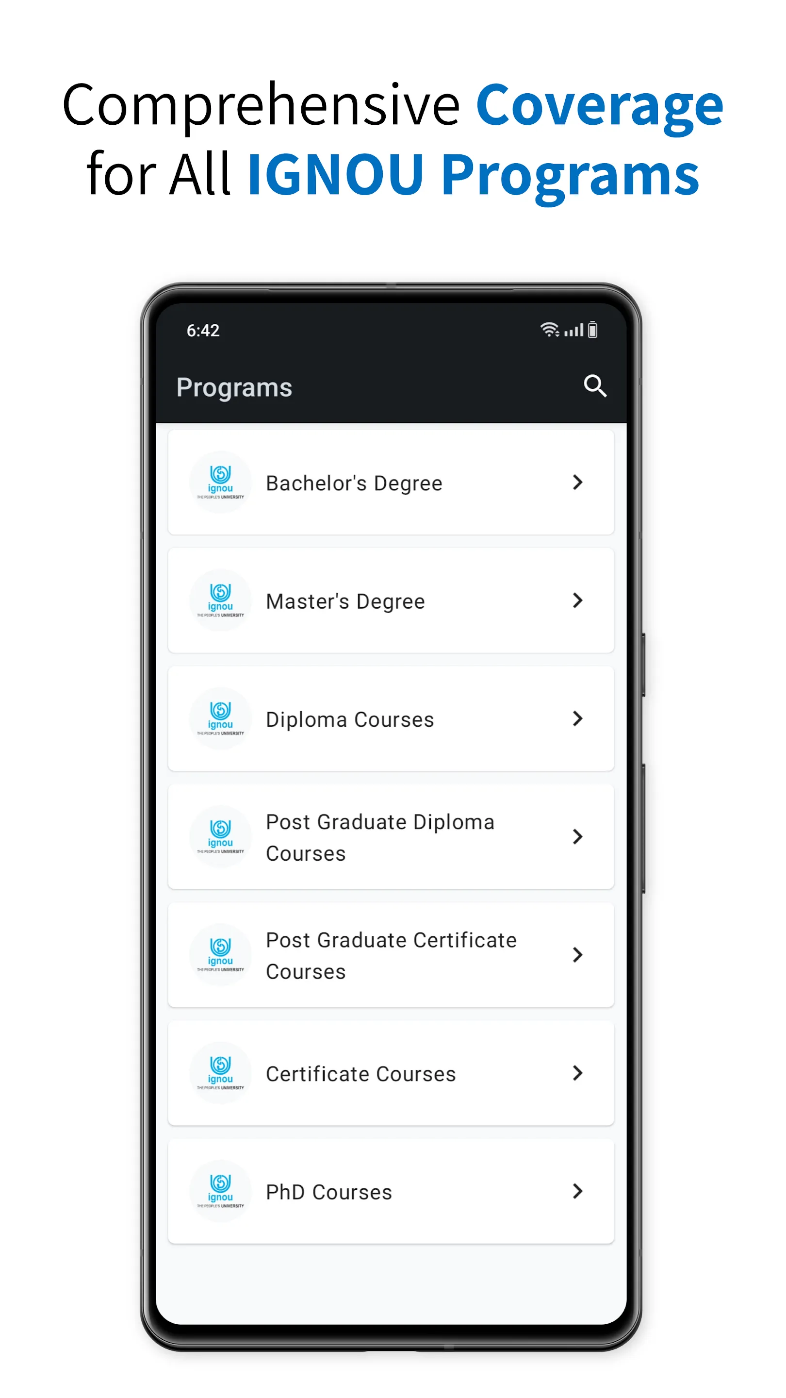Expand Master's Degree with the right chevron
The height and width of the screenshot is (1398, 786).
(x=578, y=600)
